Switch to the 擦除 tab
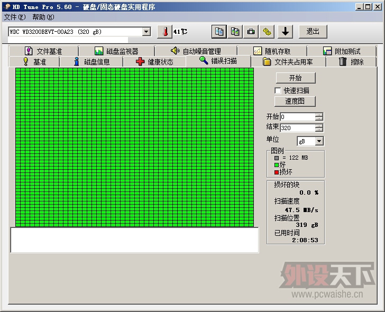The height and width of the screenshot is (312, 385). click(x=351, y=62)
